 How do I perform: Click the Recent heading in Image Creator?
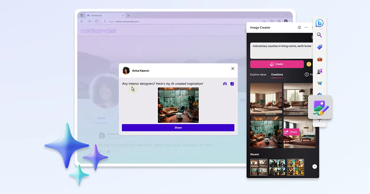[x=255, y=155]
